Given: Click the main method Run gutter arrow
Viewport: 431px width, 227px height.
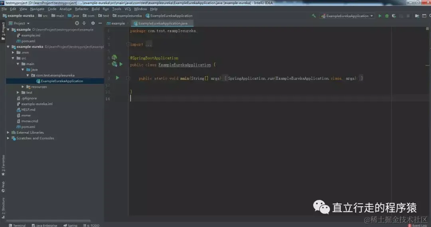Looking at the screenshot, I should [117, 78].
